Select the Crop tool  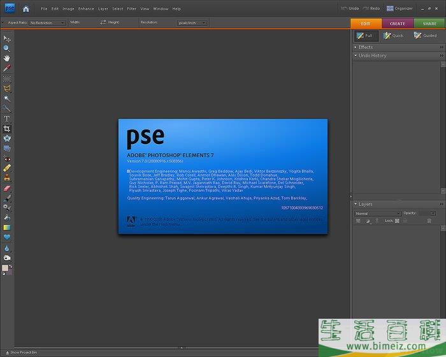(x=7, y=129)
